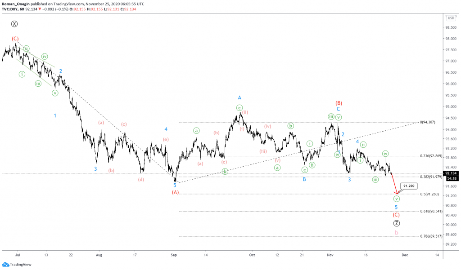
Task: Select the 91.290 price target callout
Action: (x=408, y=186)
